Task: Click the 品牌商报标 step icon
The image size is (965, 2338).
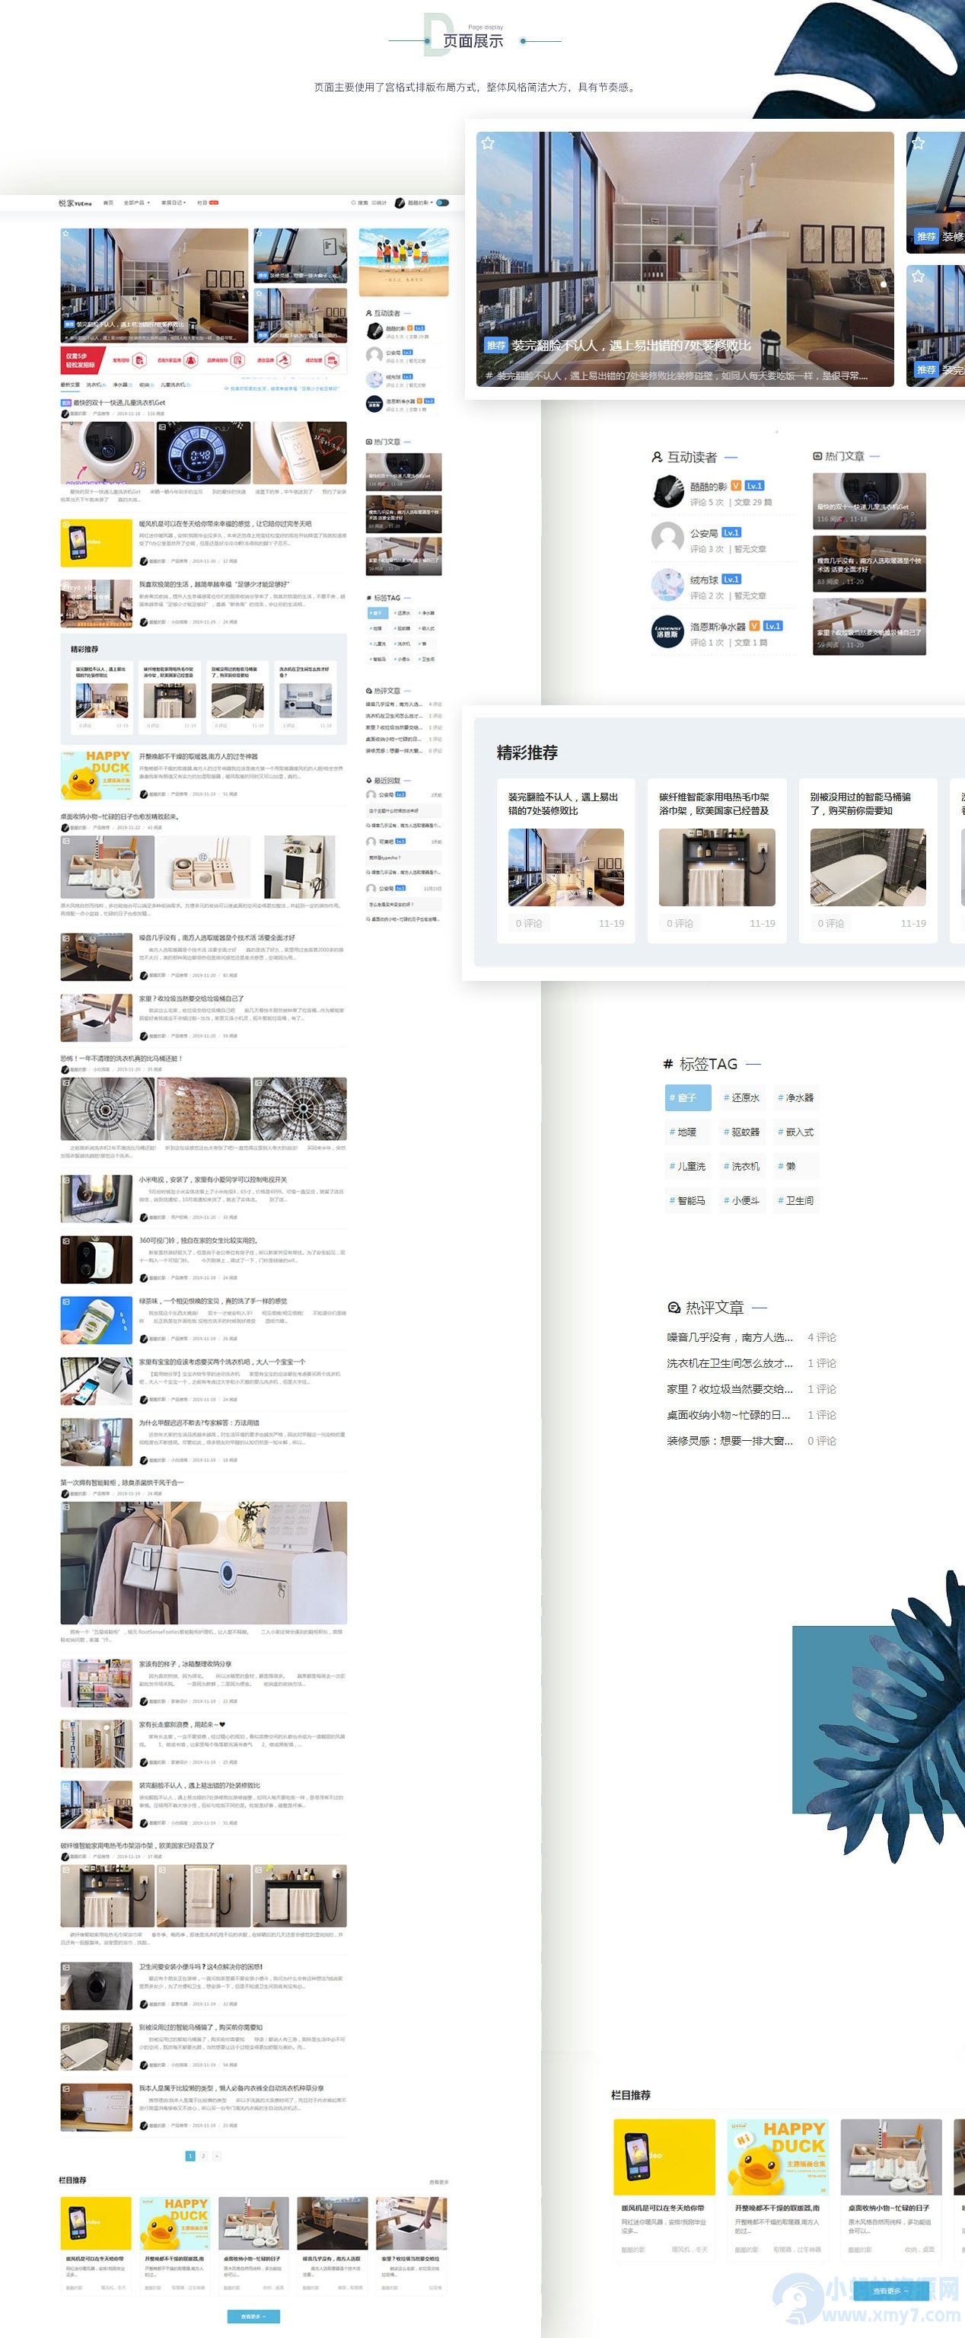Action: pos(237,360)
